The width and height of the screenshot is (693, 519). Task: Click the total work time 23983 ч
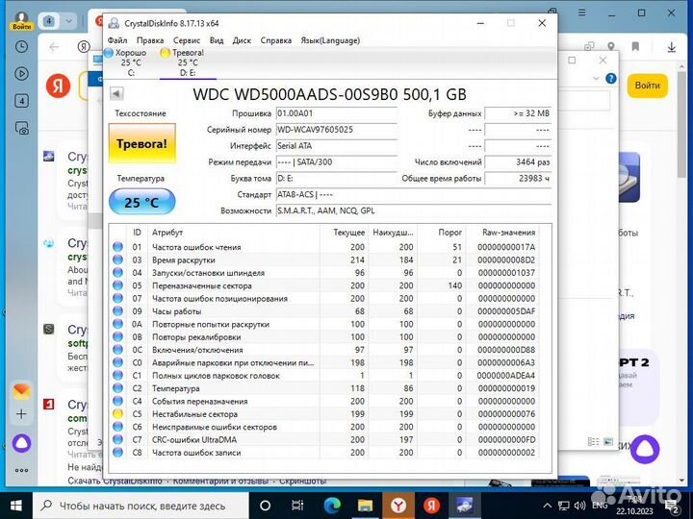pos(518,179)
